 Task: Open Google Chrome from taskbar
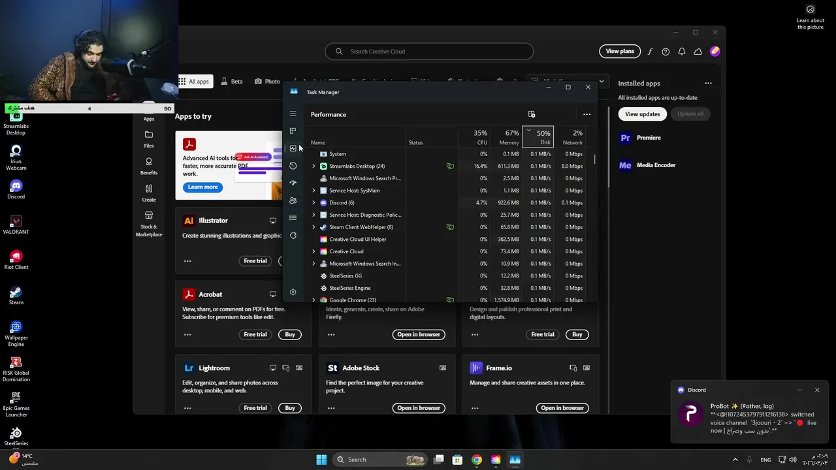click(x=477, y=460)
